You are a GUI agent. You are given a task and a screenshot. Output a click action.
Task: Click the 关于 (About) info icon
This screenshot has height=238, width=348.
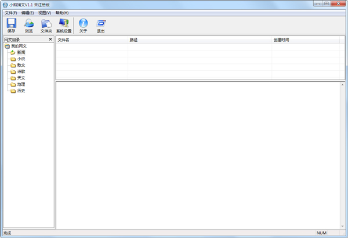pyautogui.click(x=83, y=26)
